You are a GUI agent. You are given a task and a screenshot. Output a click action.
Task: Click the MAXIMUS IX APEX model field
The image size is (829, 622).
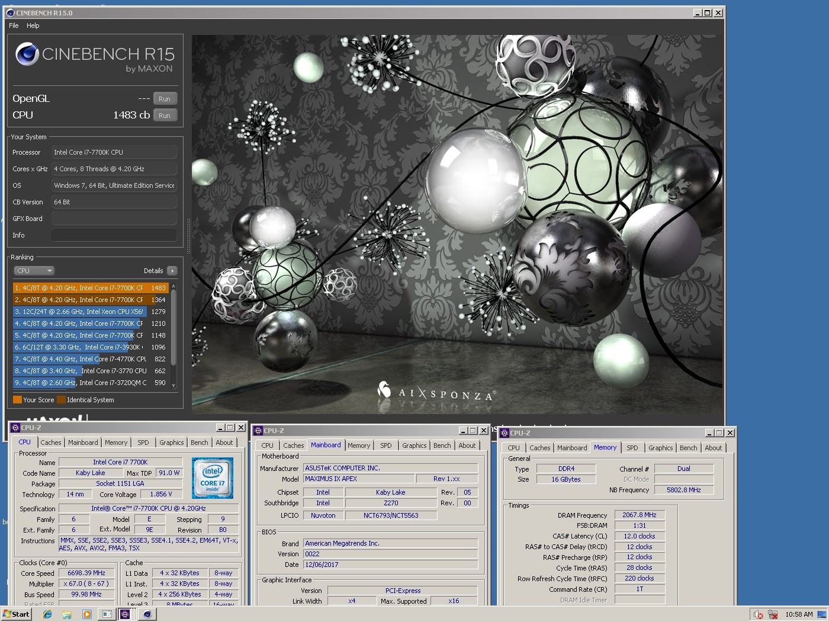tap(358, 479)
